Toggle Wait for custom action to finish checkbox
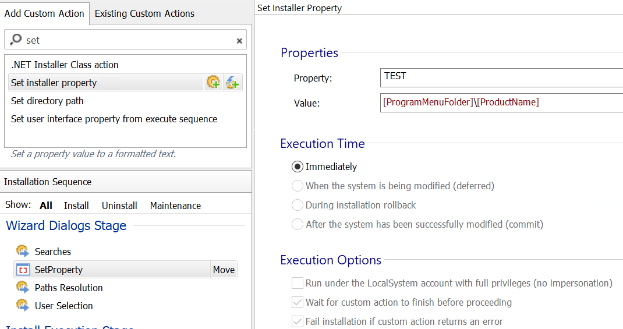Image resolution: width=623 pixels, height=329 pixels. [x=298, y=303]
